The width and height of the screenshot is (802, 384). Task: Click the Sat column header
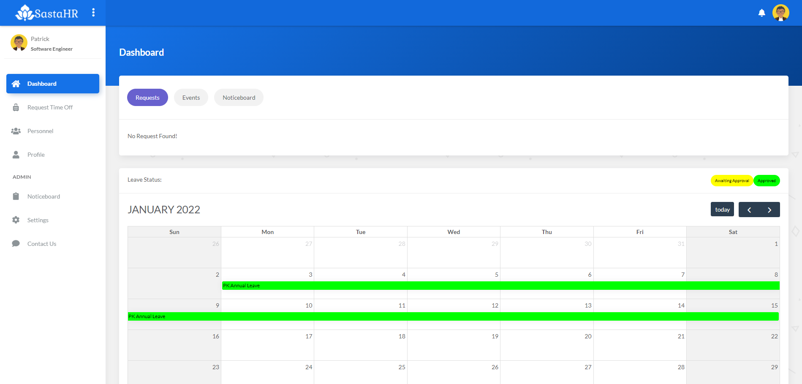(733, 232)
